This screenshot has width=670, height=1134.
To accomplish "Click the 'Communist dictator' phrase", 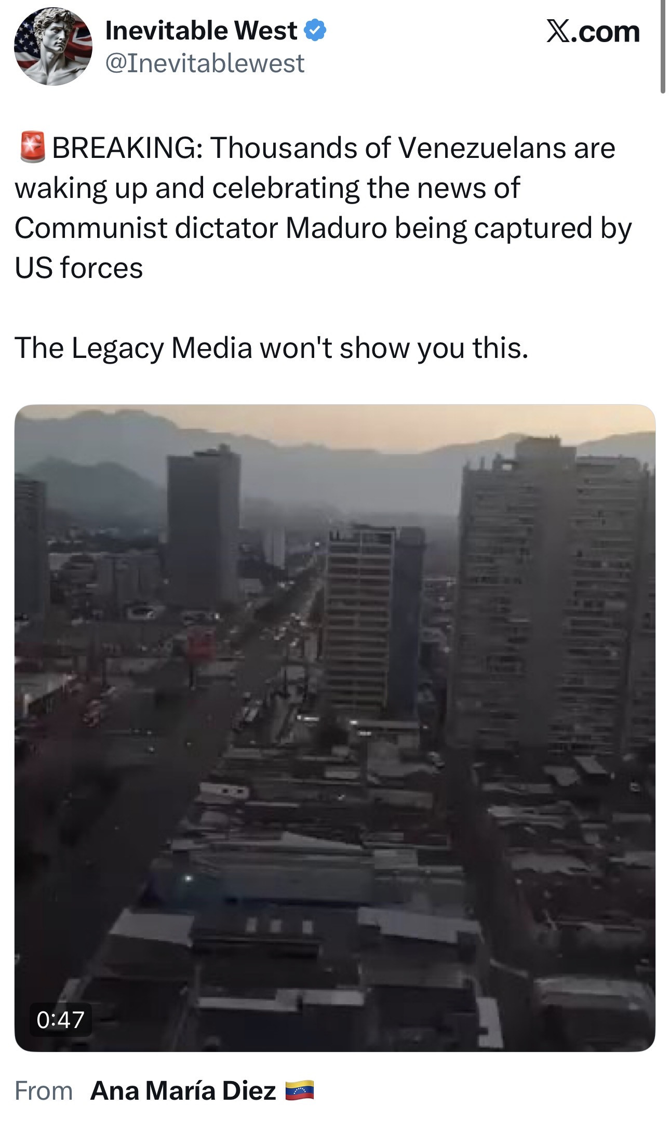I will click(146, 228).
